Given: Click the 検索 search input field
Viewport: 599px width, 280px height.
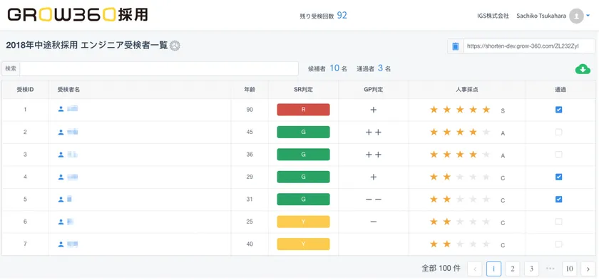Looking at the screenshot, I should tap(159, 68).
